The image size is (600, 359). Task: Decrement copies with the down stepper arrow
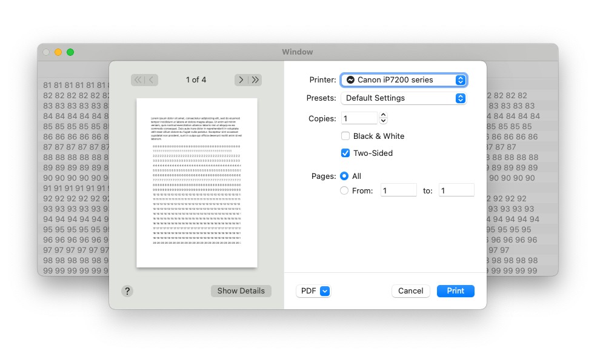[384, 121]
